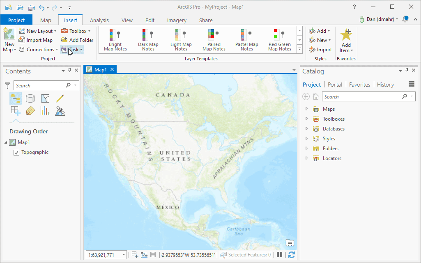
Task: Close the Map1 view tab
Action: pos(112,69)
